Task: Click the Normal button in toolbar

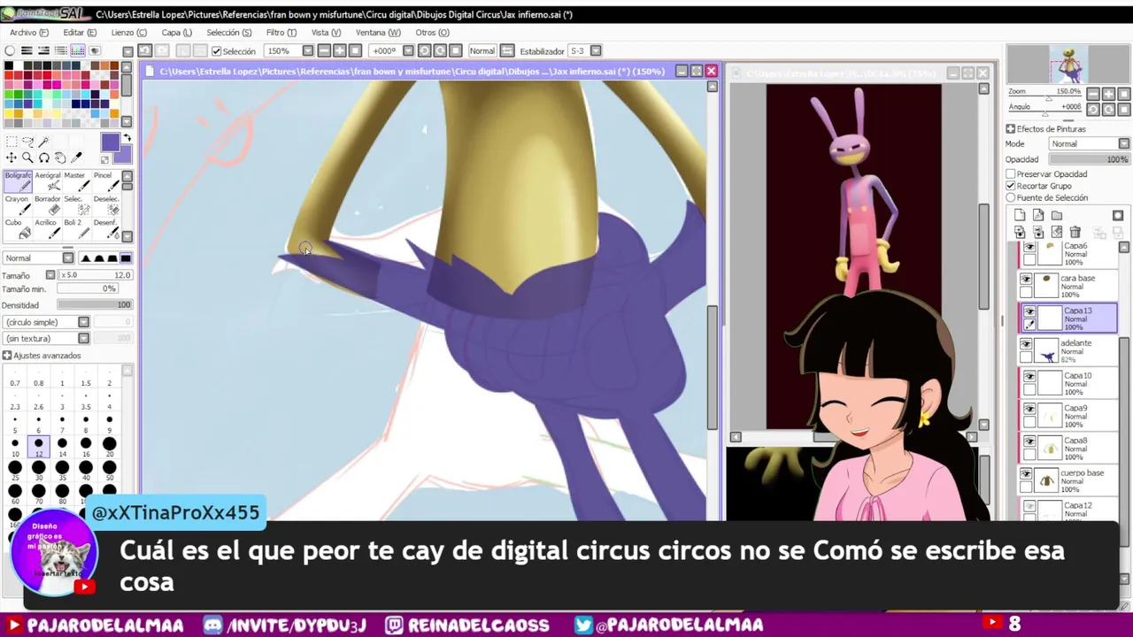Action: pyautogui.click(x=482, y=51)
